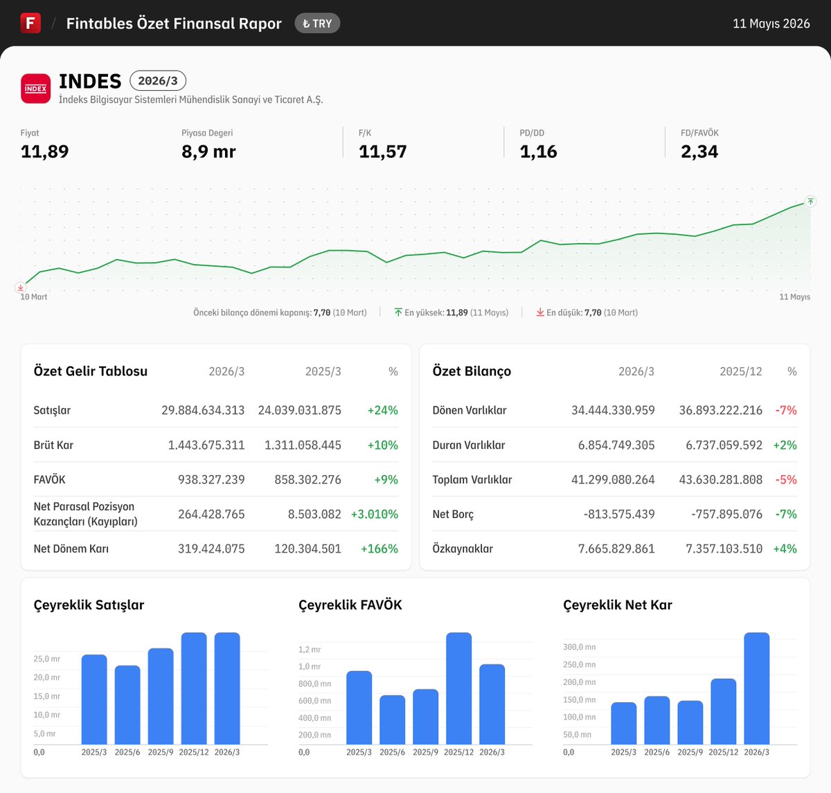This screenshot has width=831, height=793.
Task: Click Satışlar 2026/3 value 29.884.634.313
Action: tap(203, 410)
